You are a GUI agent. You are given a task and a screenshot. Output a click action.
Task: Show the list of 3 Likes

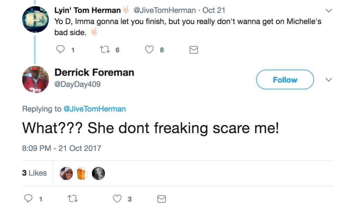pyautogui.click(x=34, y=173)
